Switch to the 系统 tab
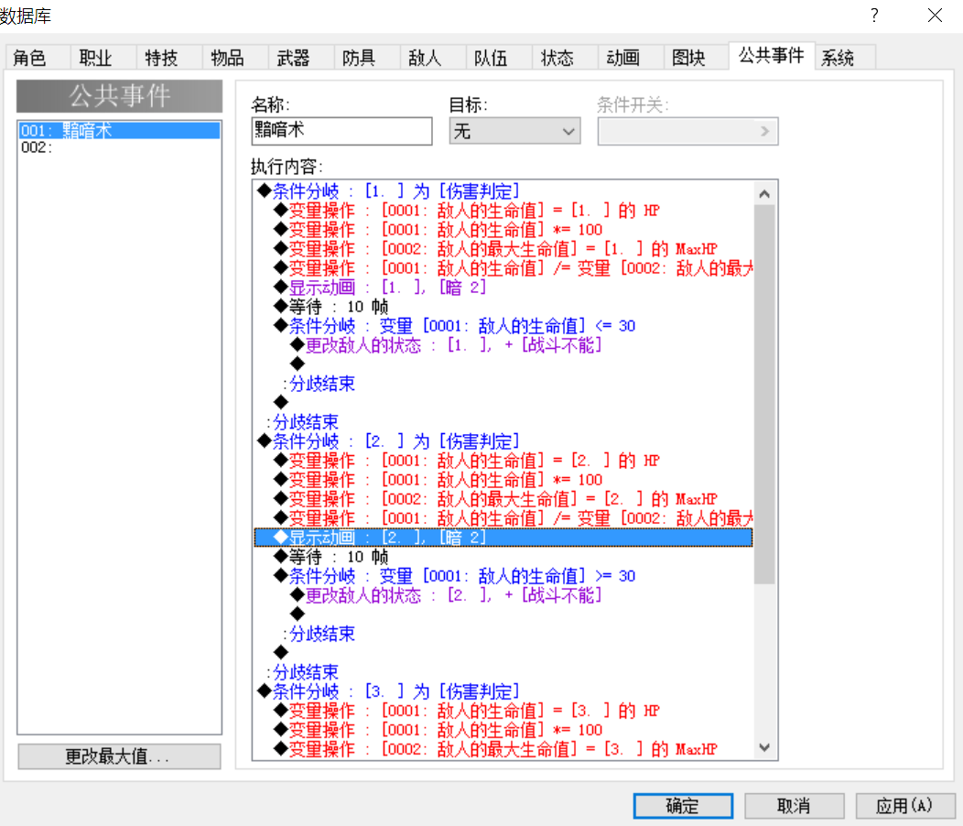 [x=845, y=58]
